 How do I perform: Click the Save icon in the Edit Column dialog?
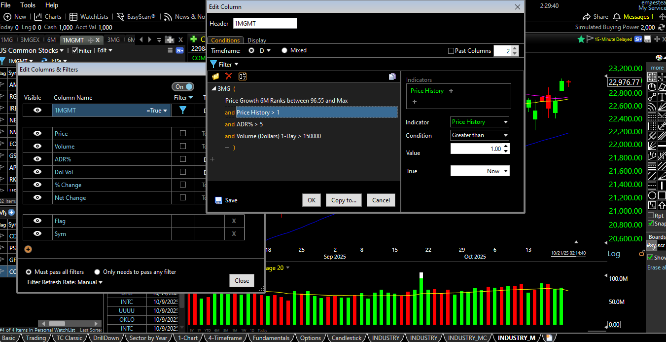(x=217, y=200)
